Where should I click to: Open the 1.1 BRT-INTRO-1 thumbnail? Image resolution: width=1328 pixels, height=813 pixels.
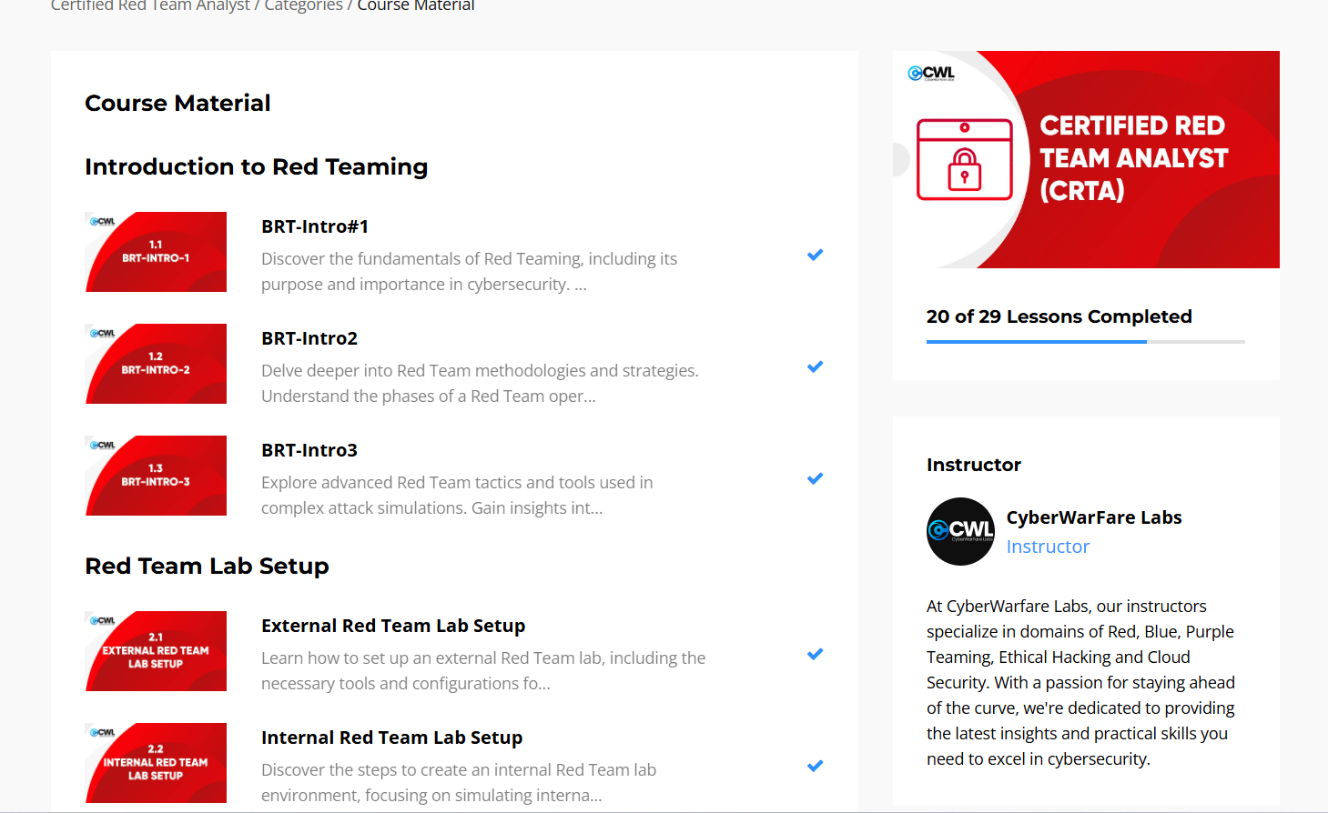click(156, 252)
